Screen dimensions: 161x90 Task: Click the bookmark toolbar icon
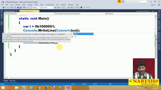pyautogui.click(x=81, y=8)
